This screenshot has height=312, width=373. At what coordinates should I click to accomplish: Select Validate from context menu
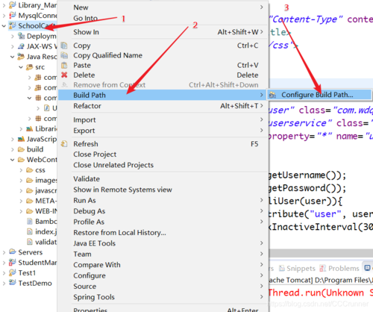tap(163, 179)
